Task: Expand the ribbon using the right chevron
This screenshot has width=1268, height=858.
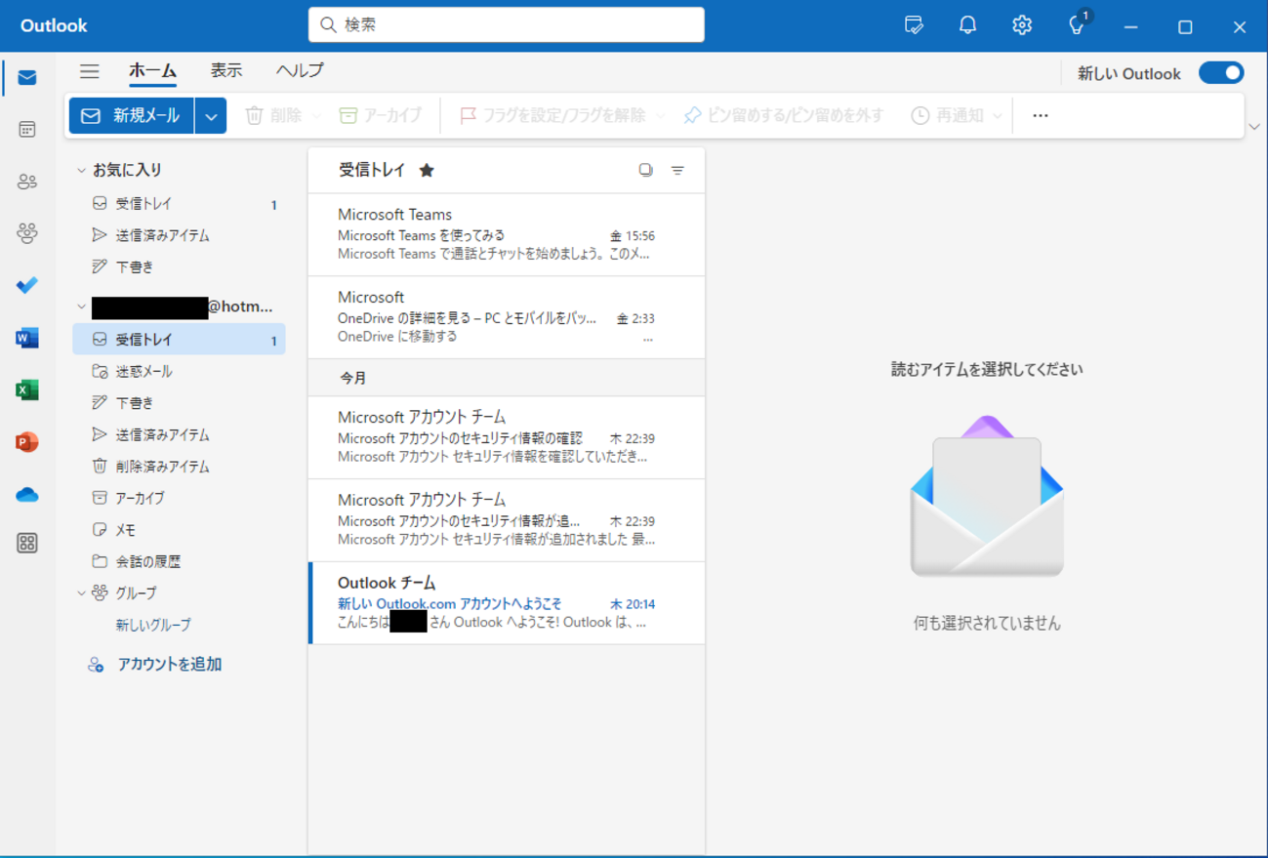Action: click(x=1254, y=127)
